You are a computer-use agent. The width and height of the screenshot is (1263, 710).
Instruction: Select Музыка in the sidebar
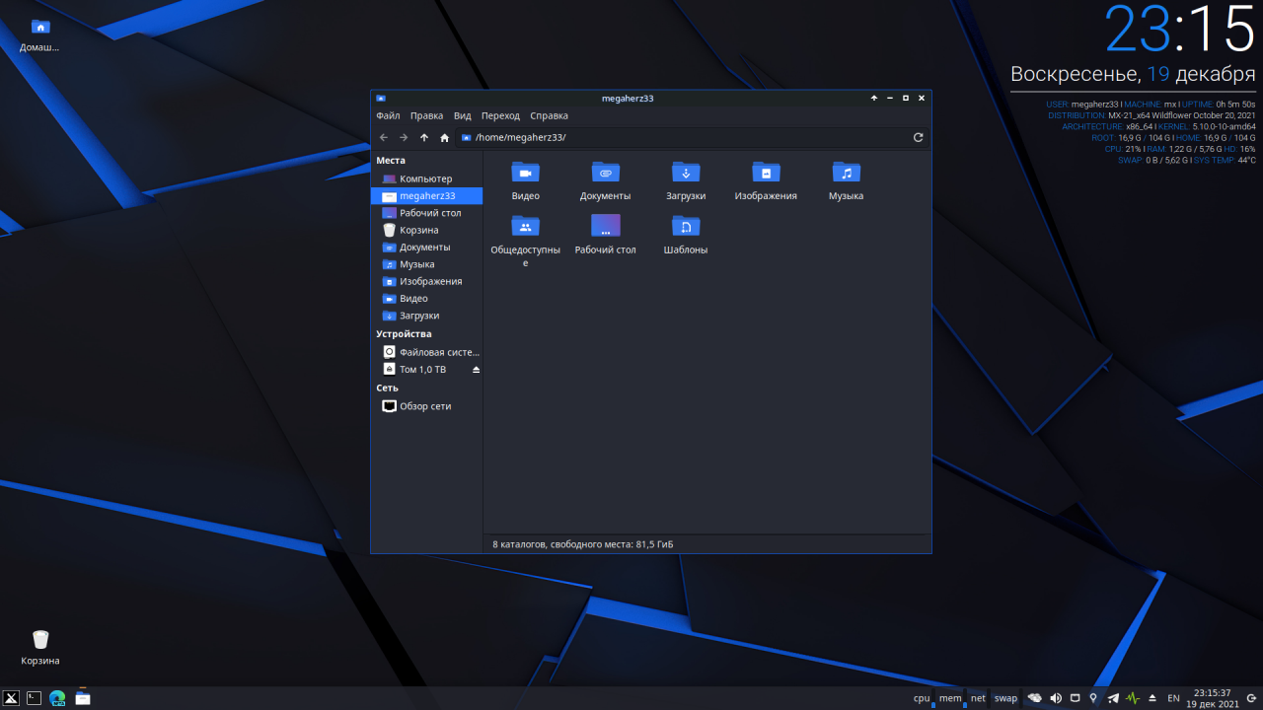pos(426,264)
